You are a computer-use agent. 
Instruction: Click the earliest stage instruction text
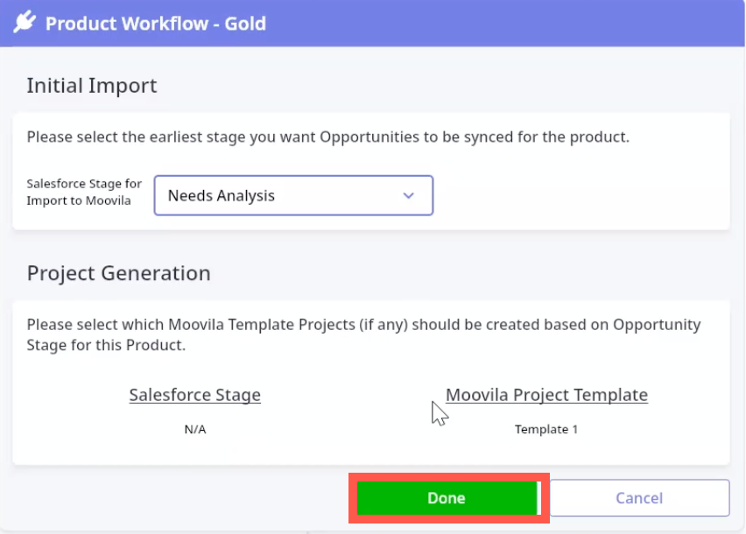pos(327,137)
